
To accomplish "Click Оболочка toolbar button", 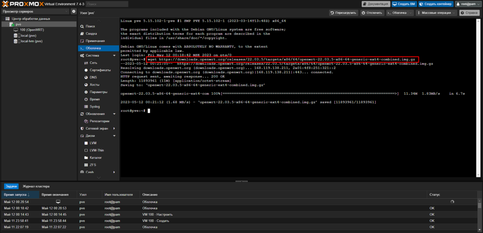I will (x=397, y=13).
